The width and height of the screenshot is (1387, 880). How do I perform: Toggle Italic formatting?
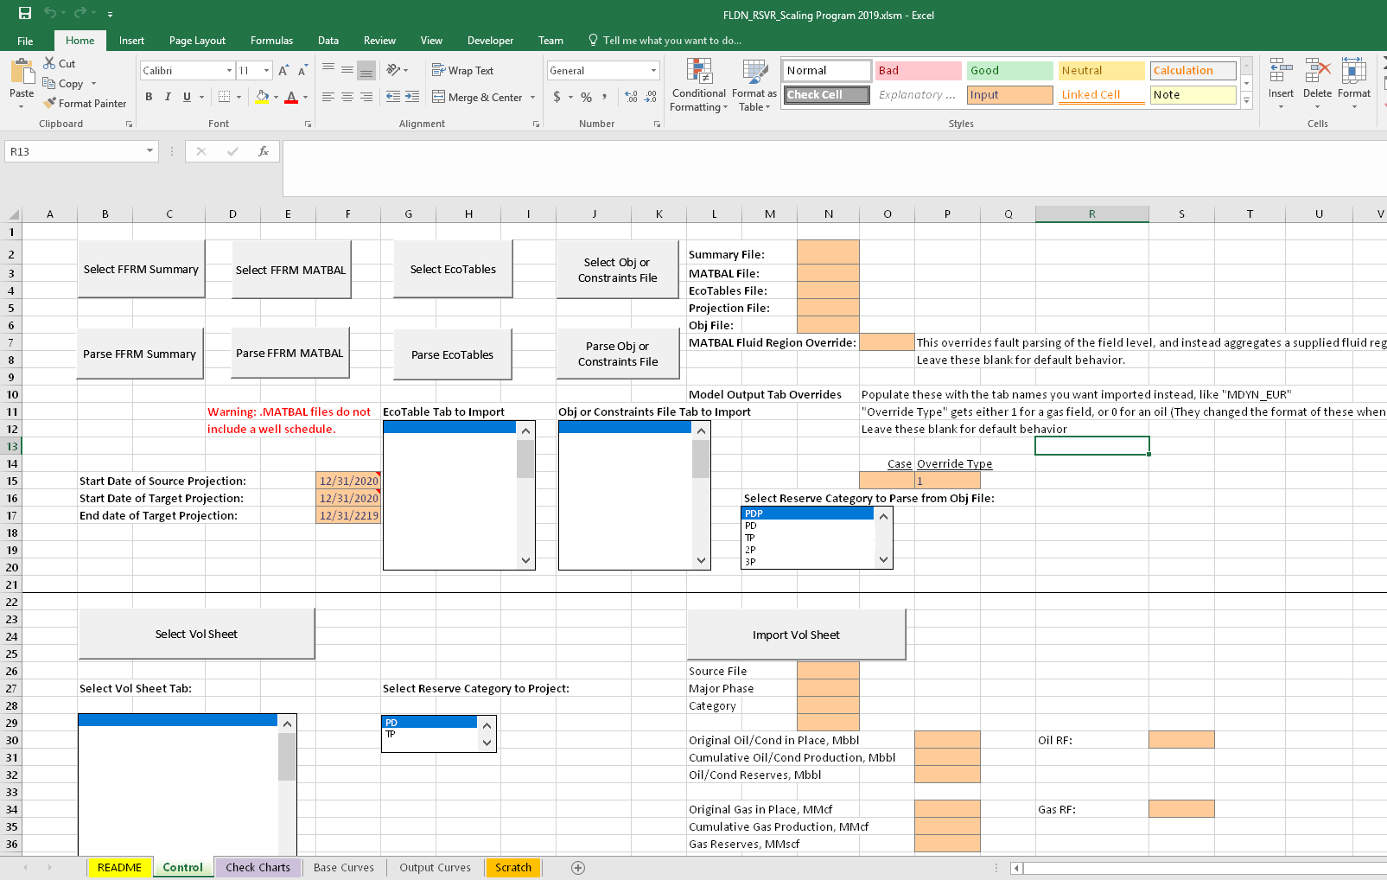(x=168, y=97)
